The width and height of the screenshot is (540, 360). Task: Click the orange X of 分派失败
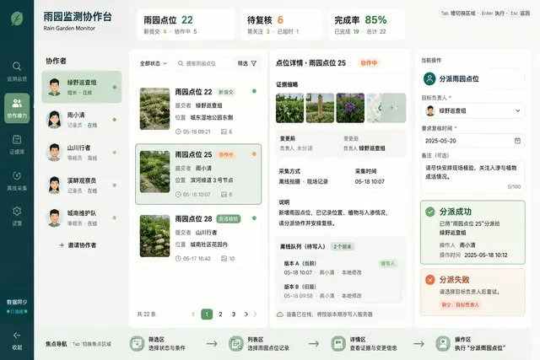[429, 279]
